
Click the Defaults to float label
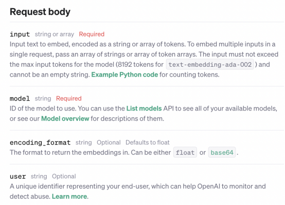[148, 142]
